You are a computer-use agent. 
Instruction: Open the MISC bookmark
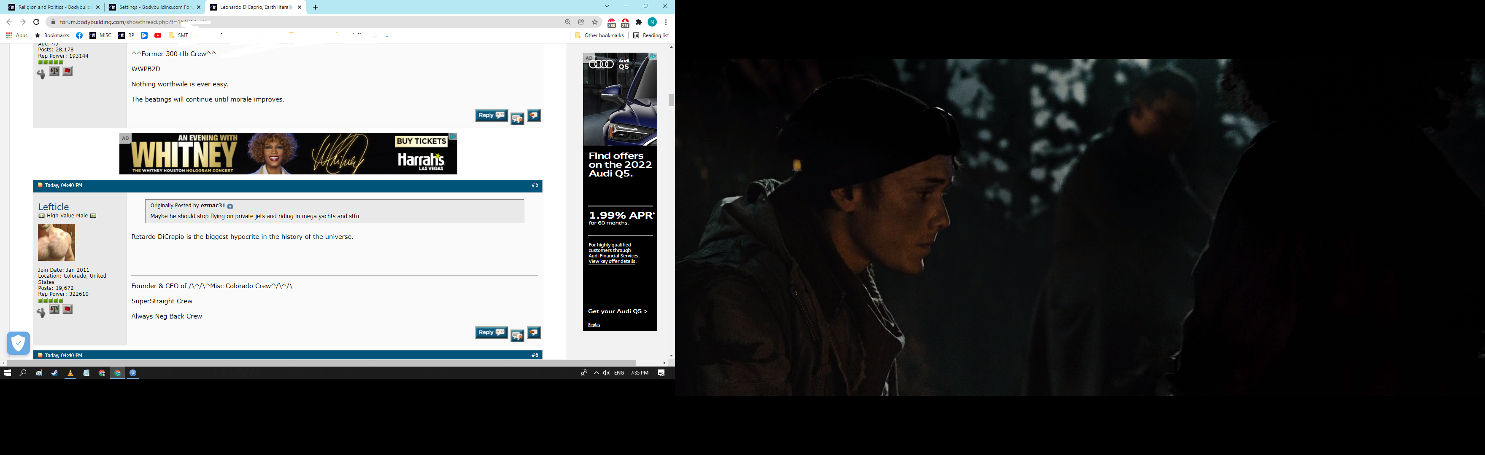[x=101, y=36]
